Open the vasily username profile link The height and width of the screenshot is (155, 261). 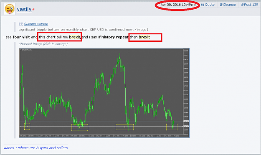point(24,9)
